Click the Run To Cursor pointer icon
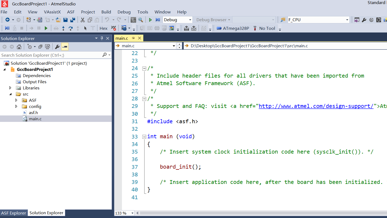 click(85, 28)
